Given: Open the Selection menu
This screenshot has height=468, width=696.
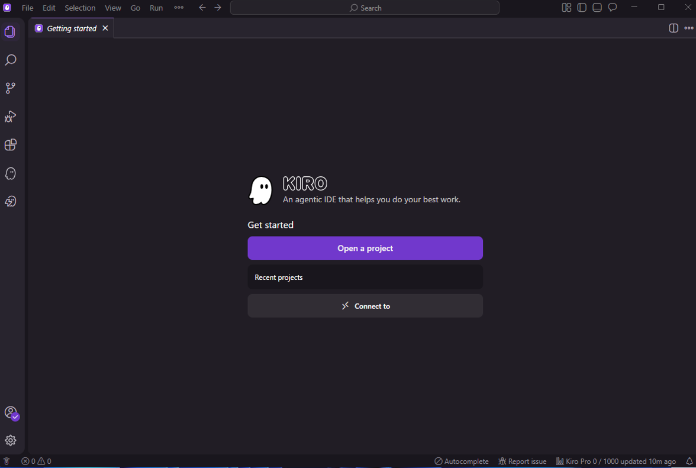Looking at the screenshot, I should [80, 8].
